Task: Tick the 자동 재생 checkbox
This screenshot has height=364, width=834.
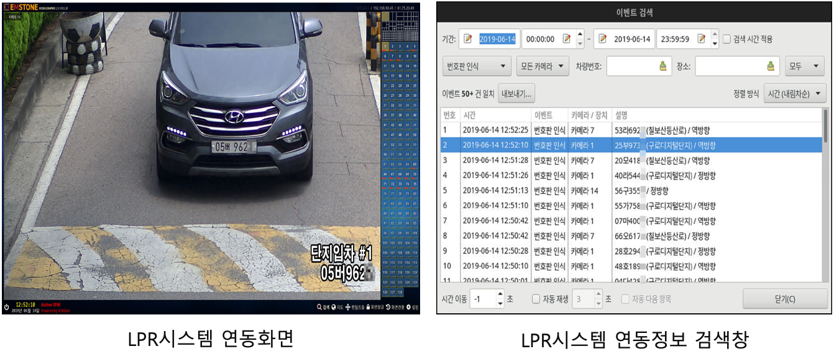Action: 536,299
